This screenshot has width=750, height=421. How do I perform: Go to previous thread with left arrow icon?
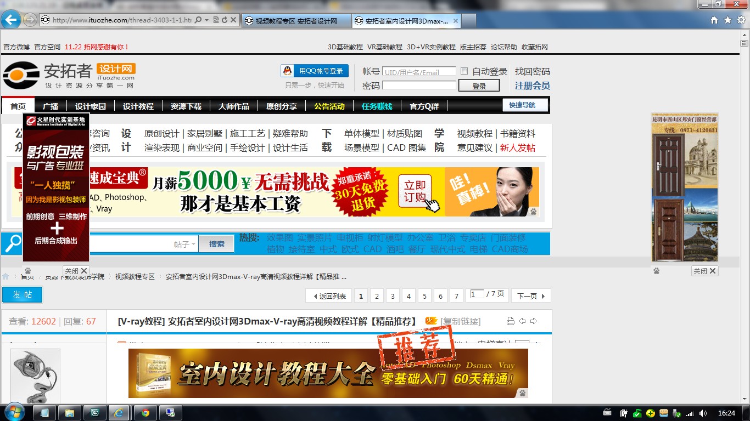(522, 321)
